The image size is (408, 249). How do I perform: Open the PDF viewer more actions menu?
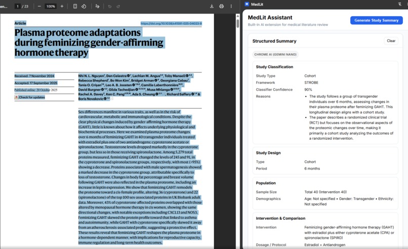pos(231,6)
